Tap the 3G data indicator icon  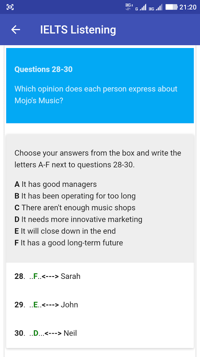pos(129,7)
